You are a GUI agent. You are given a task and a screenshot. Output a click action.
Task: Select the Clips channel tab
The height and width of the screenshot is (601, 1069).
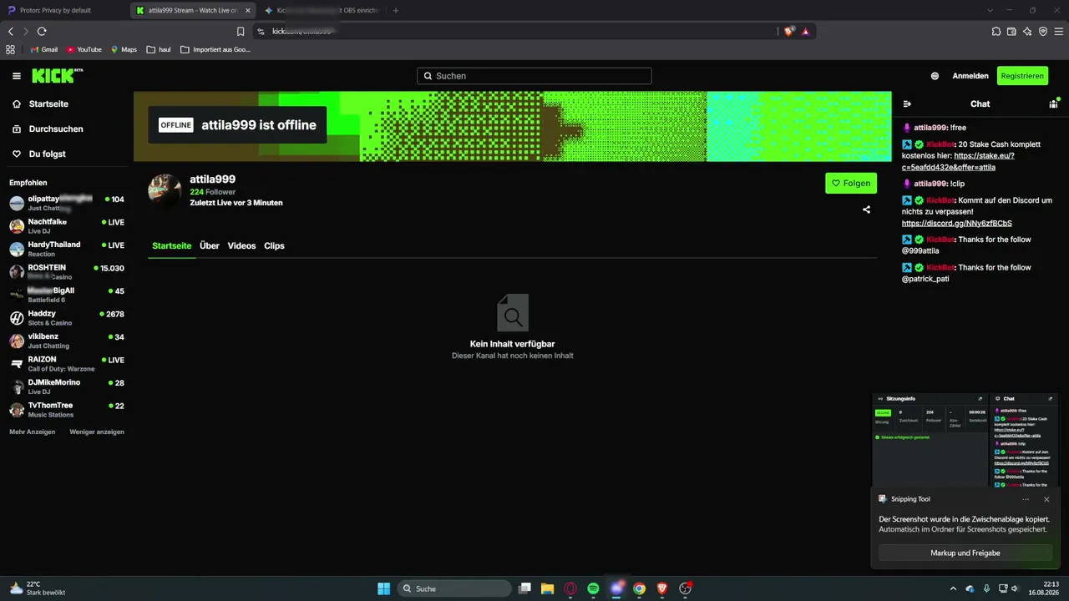pyautogui.click(x=274, y=246)
